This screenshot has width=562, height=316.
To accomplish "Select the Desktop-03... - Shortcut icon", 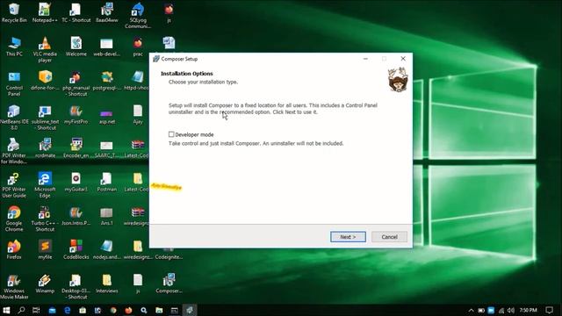I will pyautogui.click(x=76, y=287).
